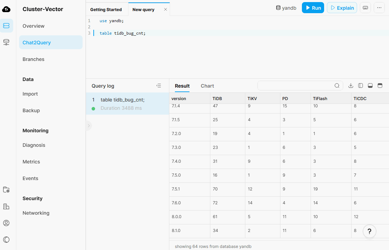
Task: Click the PD column header
Action: (x=295, y=99)
